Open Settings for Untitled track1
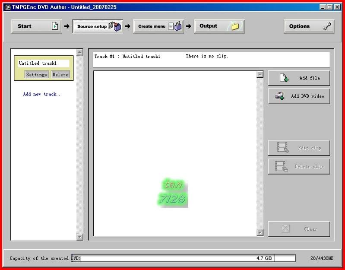The height and width of the screenshot is (270, 345). [x=37, y=75]
